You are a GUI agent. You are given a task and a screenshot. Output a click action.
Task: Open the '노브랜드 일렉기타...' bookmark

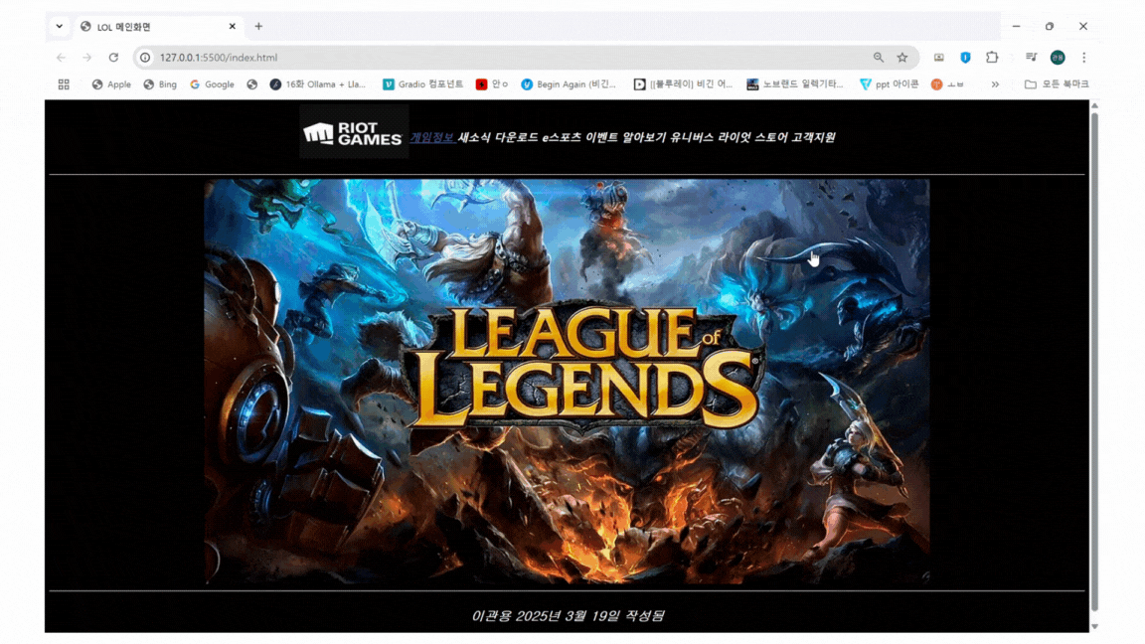tap(794, 84)
